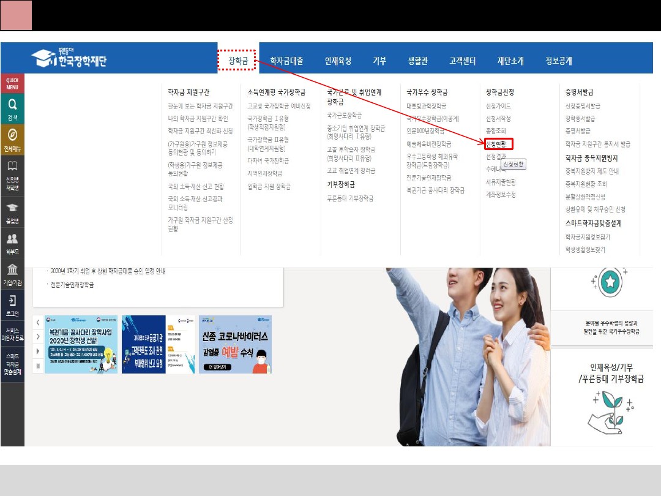Open 스마트 학자금 맞춤설계 in sidebar
The image size is (661, 496).
click(12, 363)
